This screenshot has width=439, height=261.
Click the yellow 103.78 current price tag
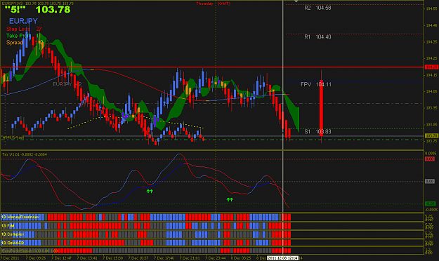[431, 135]
